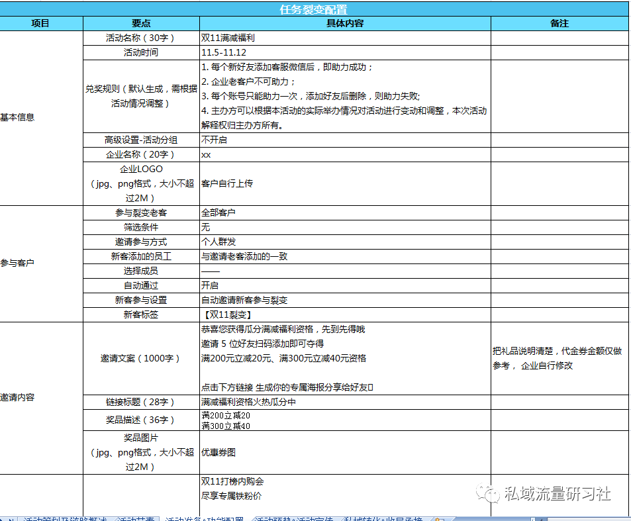
Task: Select the 双11打榜内购会 cell
Action: coord(345,495)
